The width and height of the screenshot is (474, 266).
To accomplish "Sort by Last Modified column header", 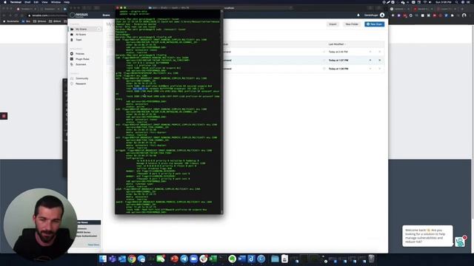I will [x=336, y=44].
